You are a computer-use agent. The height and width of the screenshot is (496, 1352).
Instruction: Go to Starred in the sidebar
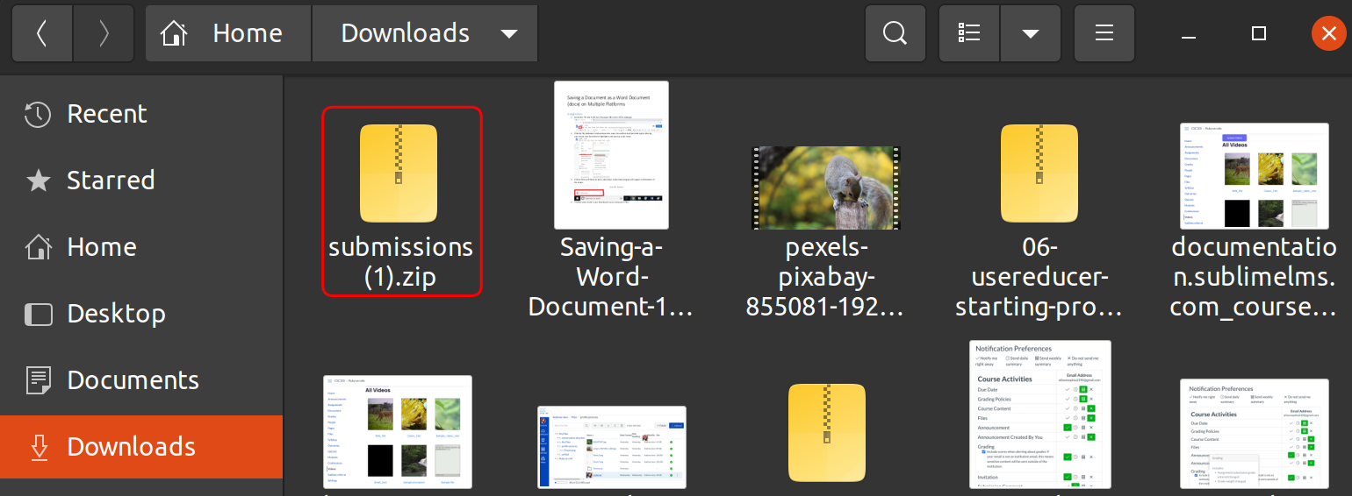pos(111,181)
